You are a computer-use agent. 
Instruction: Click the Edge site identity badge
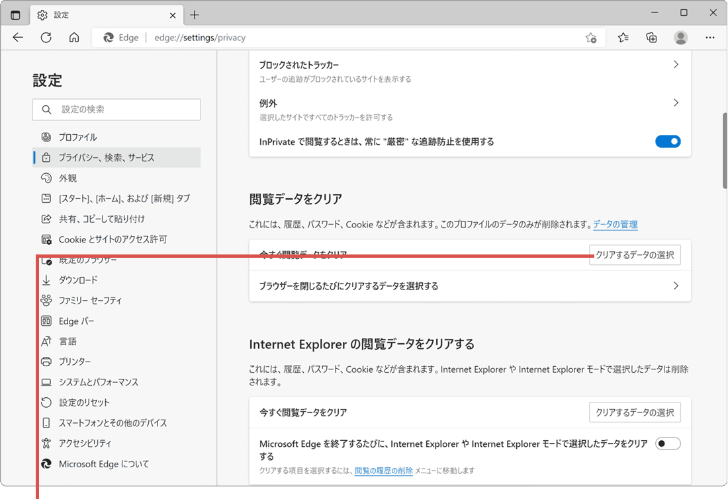click(x=120, y=38)
